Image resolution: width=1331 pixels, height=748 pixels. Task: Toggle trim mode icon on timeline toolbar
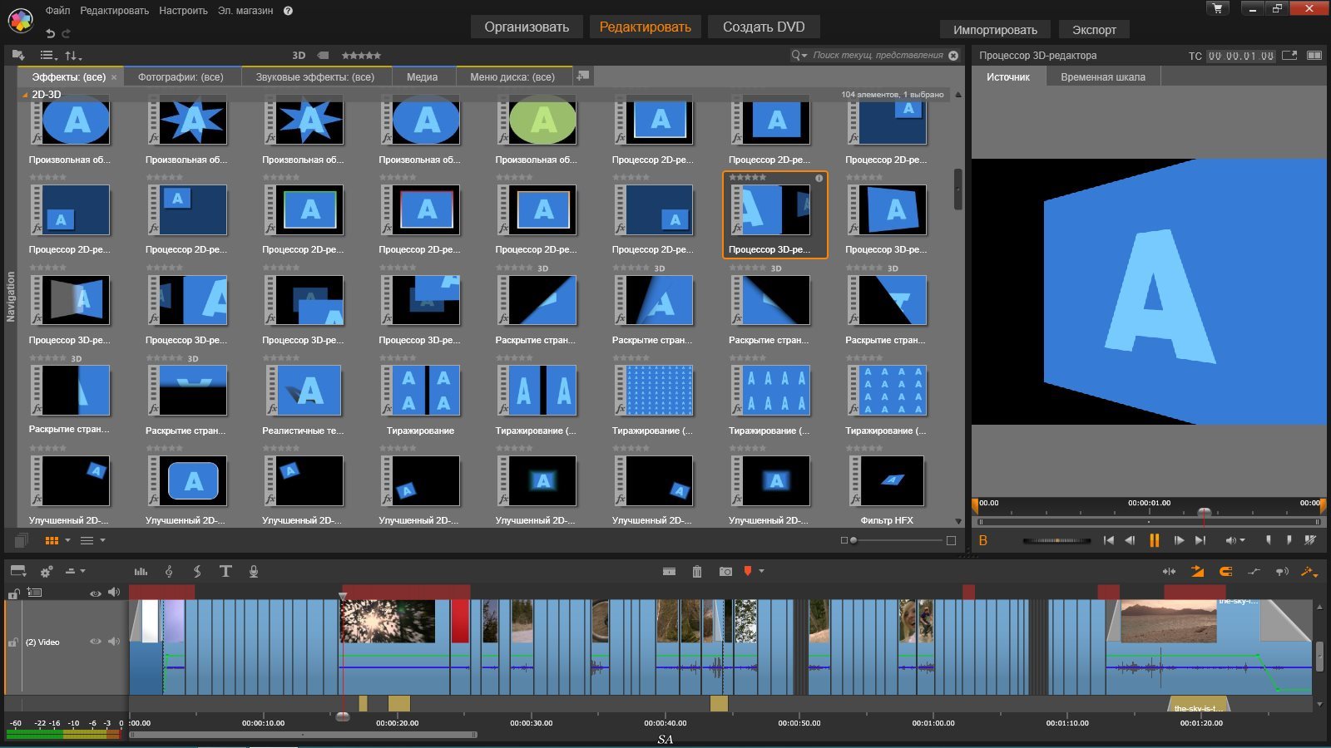[x=1169, y=571]
